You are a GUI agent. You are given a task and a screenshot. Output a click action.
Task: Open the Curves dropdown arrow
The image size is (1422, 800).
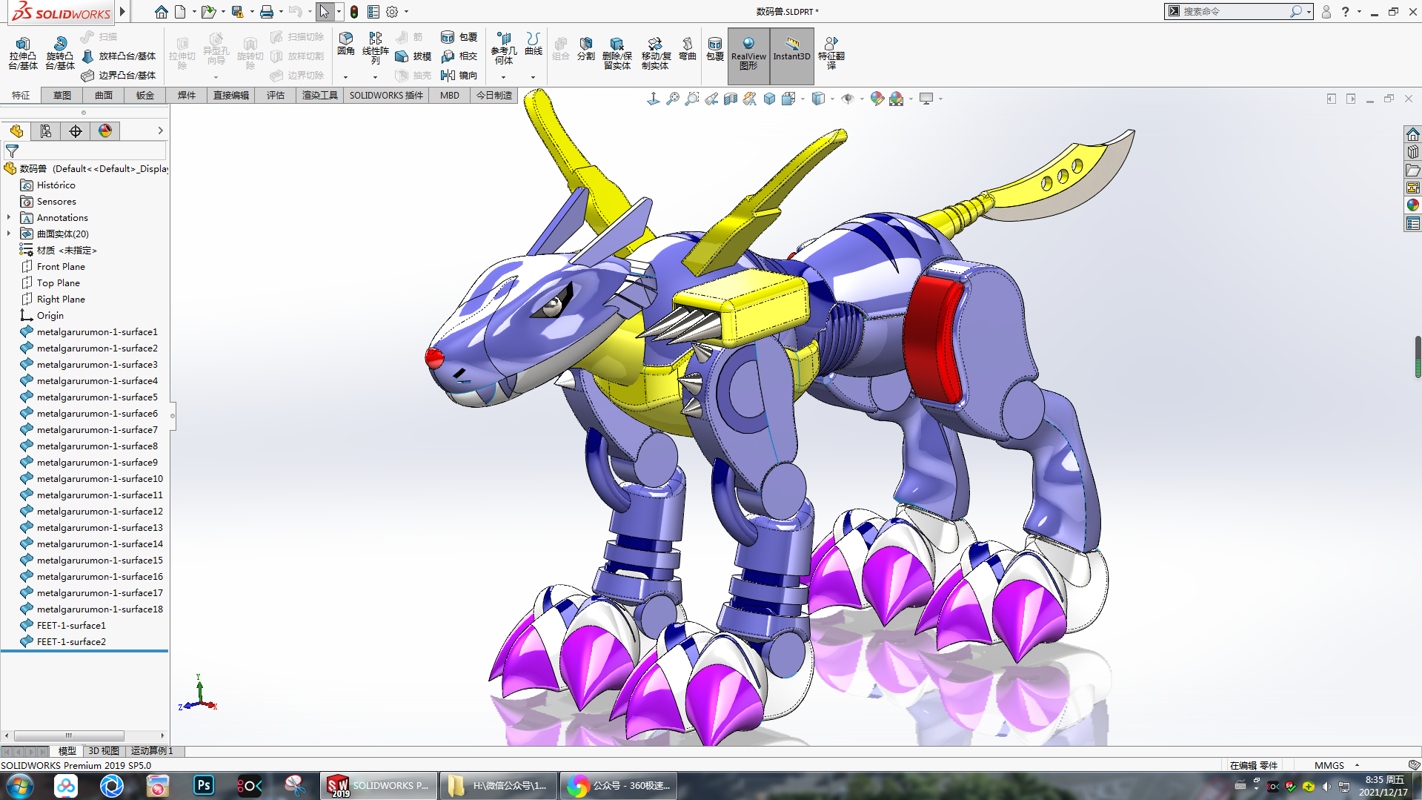(533, 77)
